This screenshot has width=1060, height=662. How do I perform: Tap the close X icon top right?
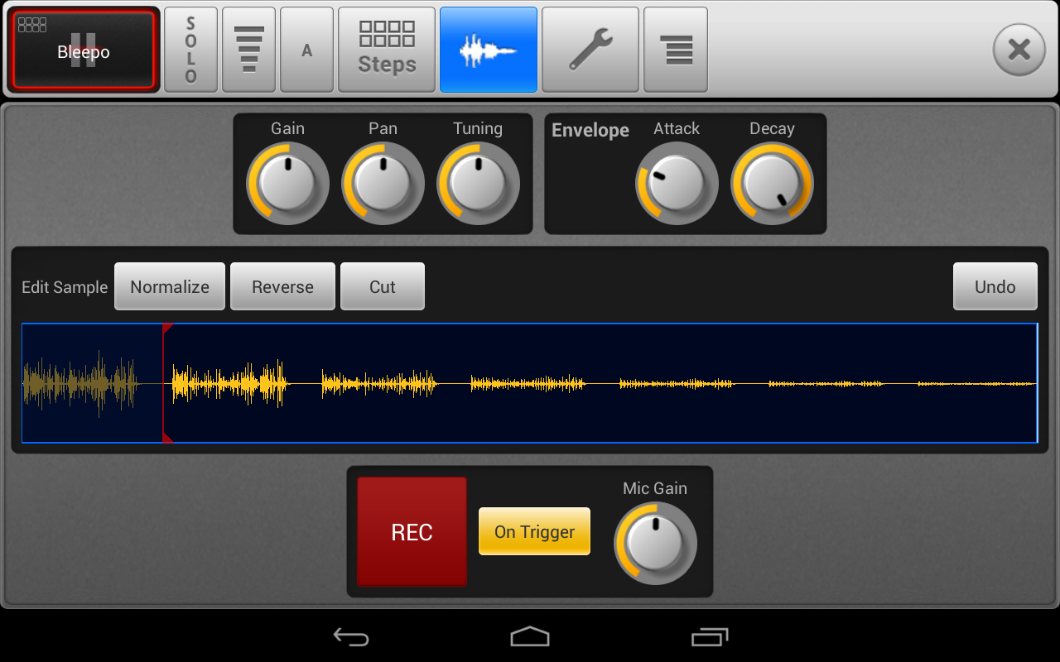tap(1019, 50)
